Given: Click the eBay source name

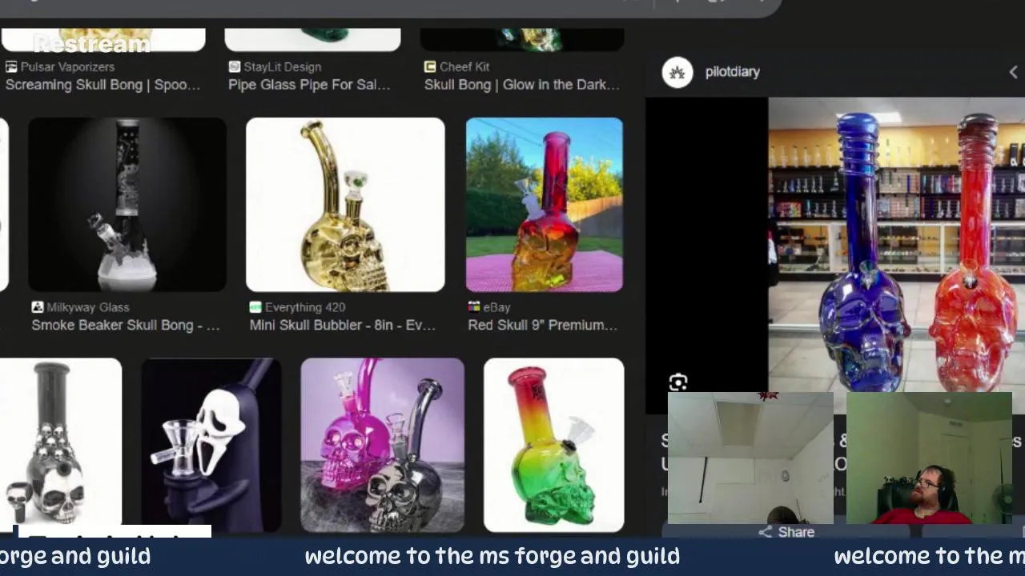Looking at the screenshot, I should coord(496,307).
